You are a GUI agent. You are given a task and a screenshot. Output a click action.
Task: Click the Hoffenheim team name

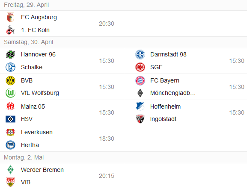[165, 106]
